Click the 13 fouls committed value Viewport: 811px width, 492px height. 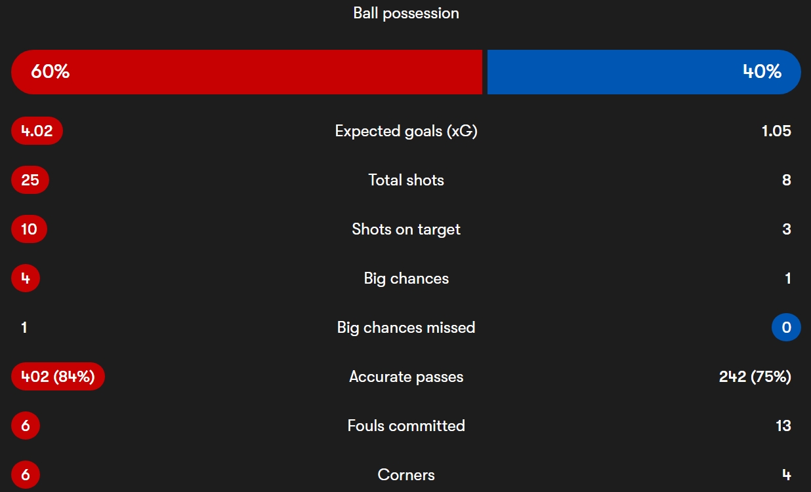coord(783,426)
